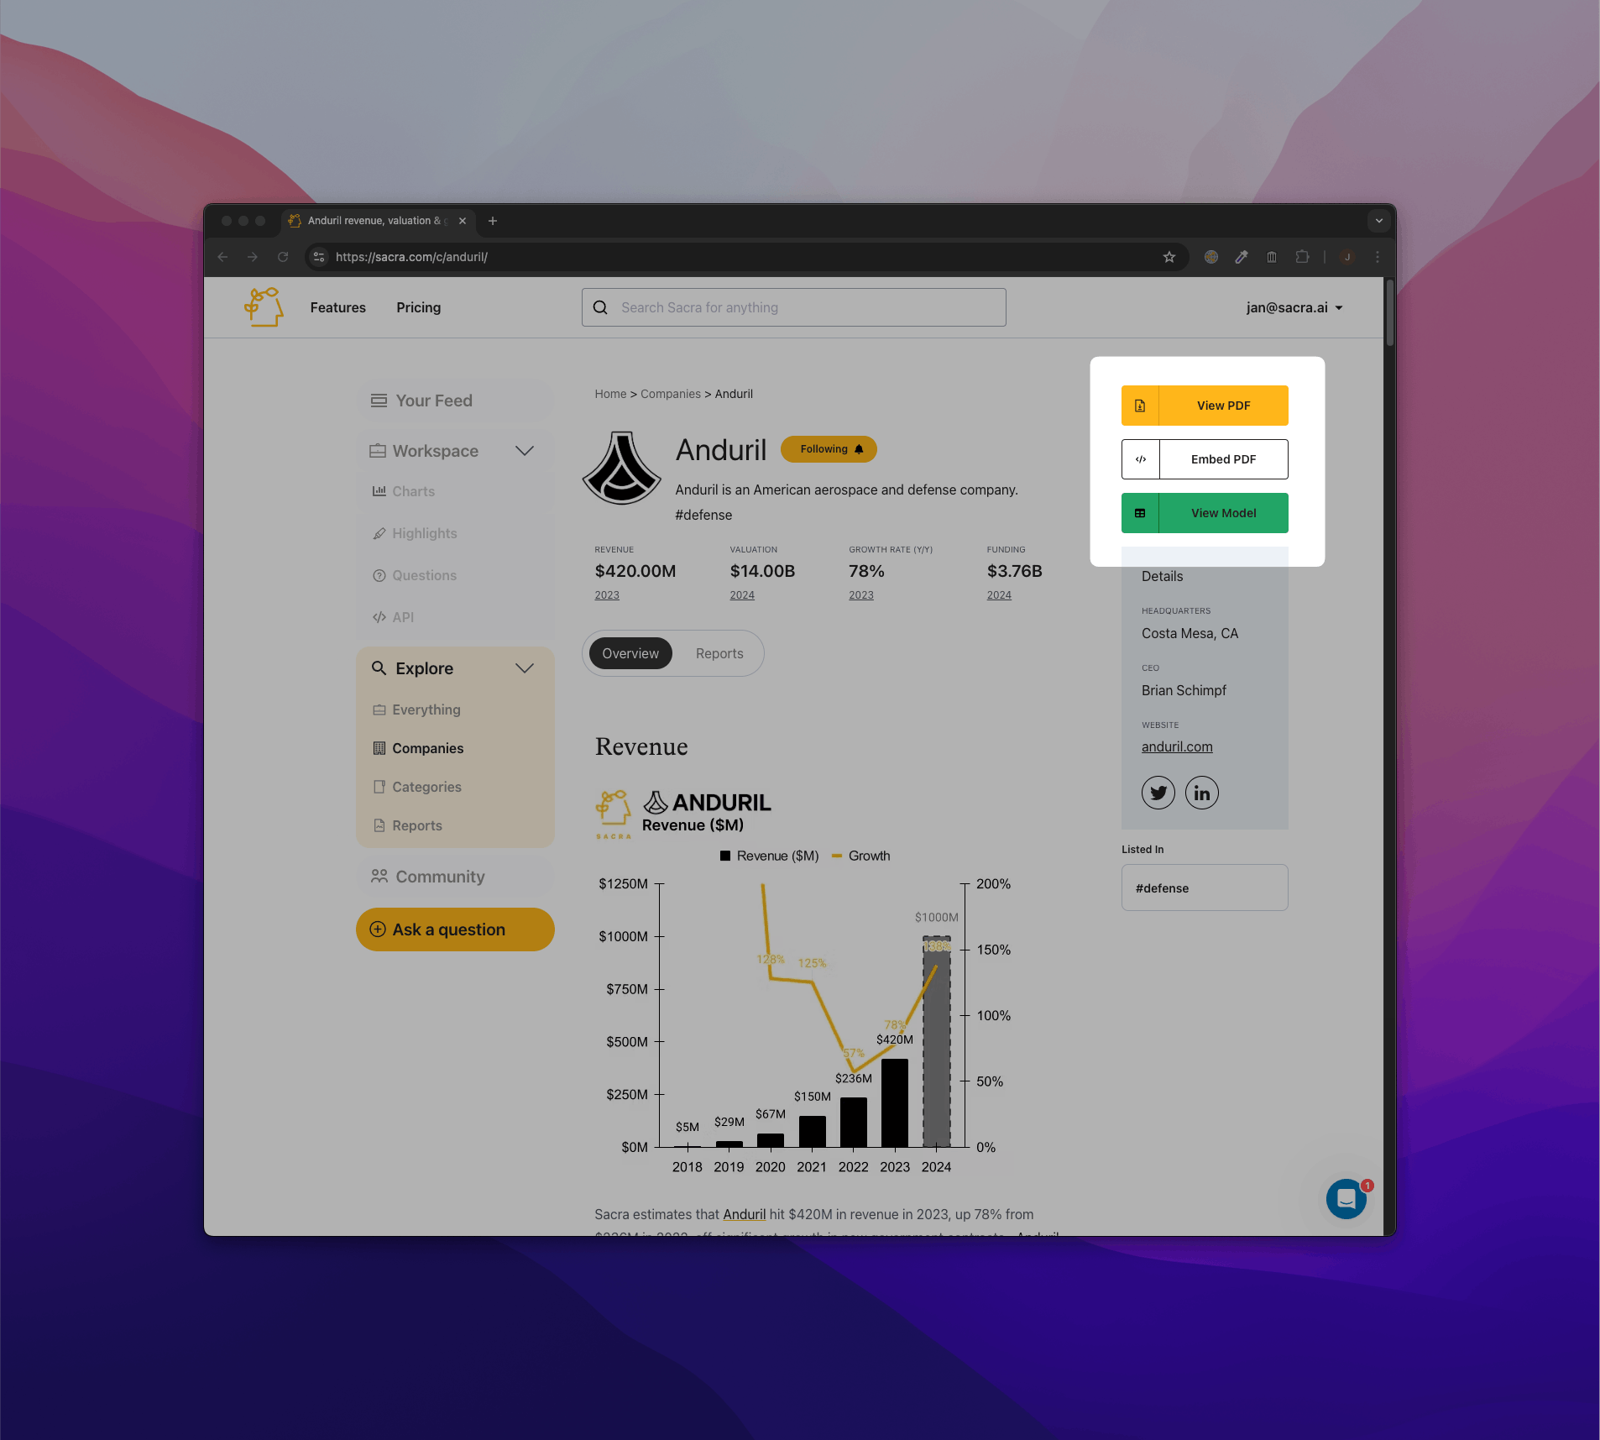Open new browser tab

point(493,221)
